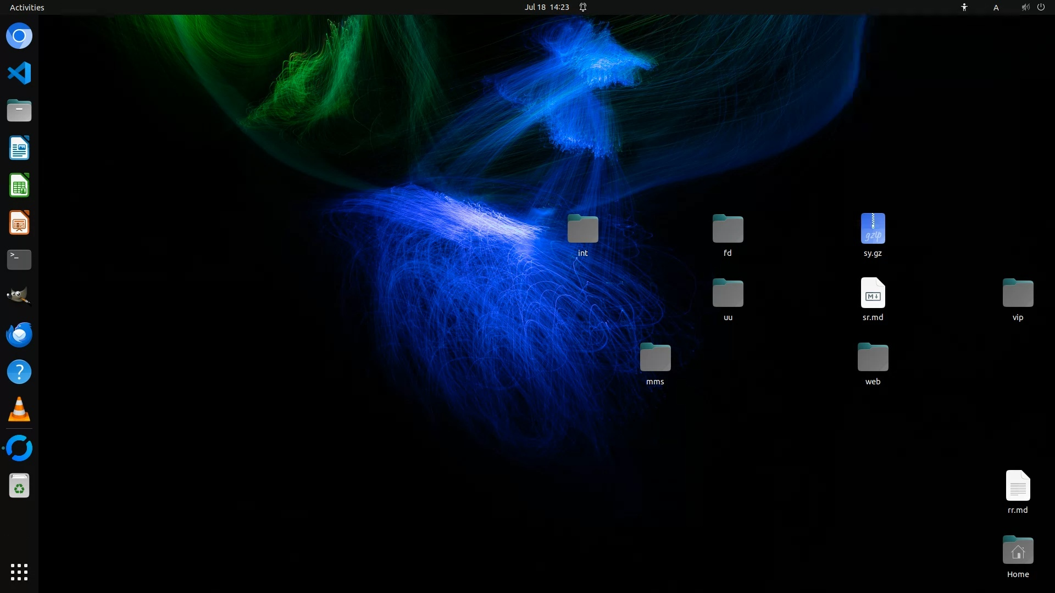Open LibreOffice Calc spreadsheet app
Viewport: 1055px width, 593px height.
[x=19, y=186]
